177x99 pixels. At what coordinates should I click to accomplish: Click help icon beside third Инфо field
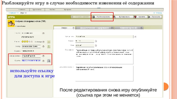96,45
